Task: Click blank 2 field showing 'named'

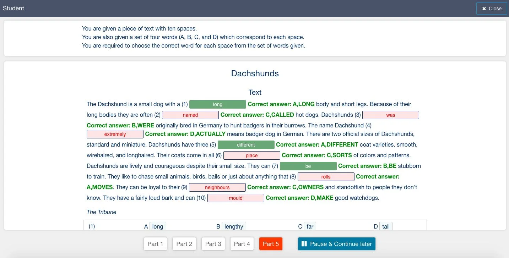Action: [190, 115]
